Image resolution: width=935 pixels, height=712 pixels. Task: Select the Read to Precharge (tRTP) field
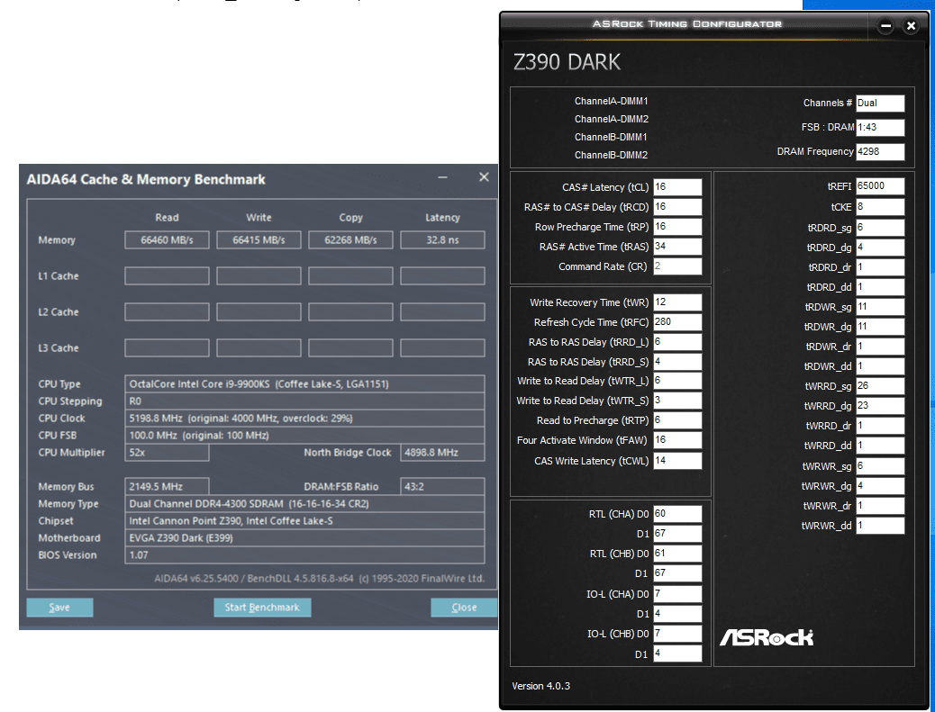pos(677,420)
